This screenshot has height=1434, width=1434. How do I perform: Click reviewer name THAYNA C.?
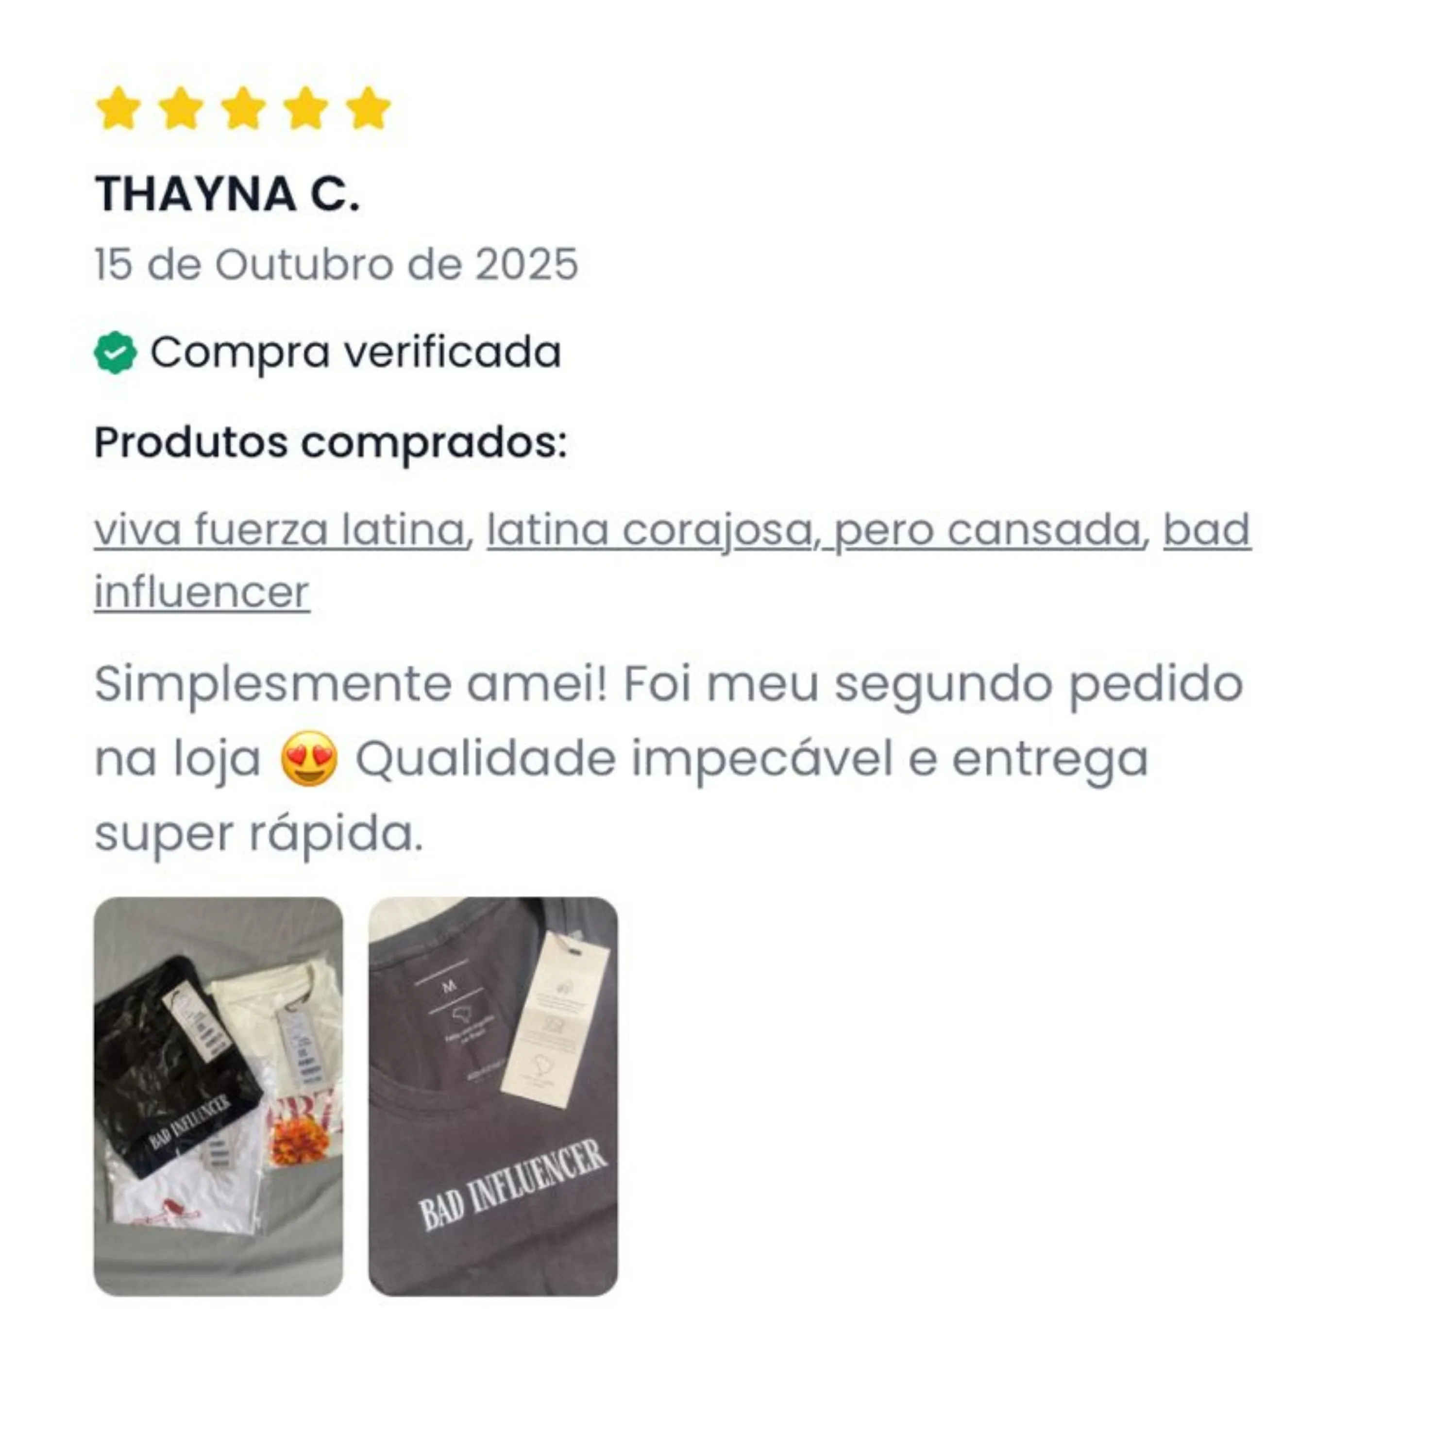coord(227,194)
